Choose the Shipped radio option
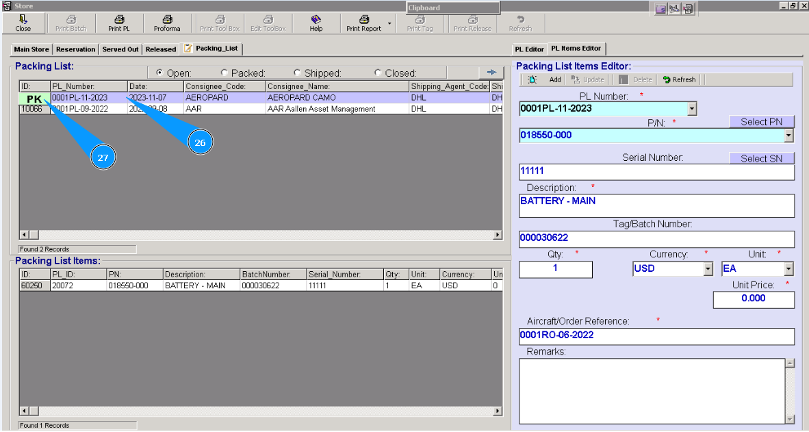Viewport: 809px width, 432px height. [x=297, y=73]
